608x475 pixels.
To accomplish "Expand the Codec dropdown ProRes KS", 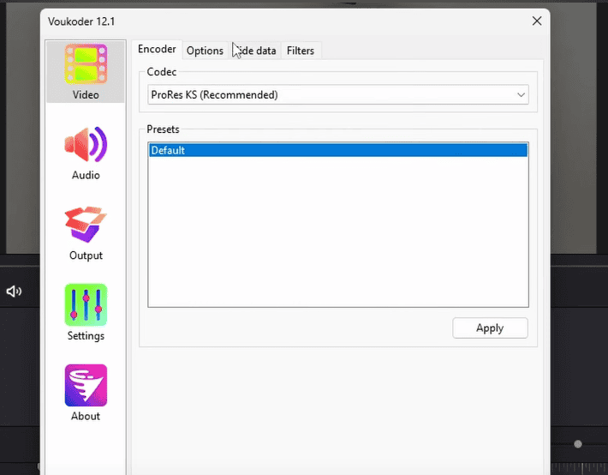I will [x=337, y=95].
